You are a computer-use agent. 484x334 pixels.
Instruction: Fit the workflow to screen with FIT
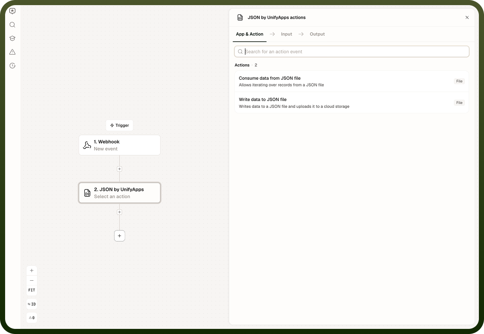[32, 290]
